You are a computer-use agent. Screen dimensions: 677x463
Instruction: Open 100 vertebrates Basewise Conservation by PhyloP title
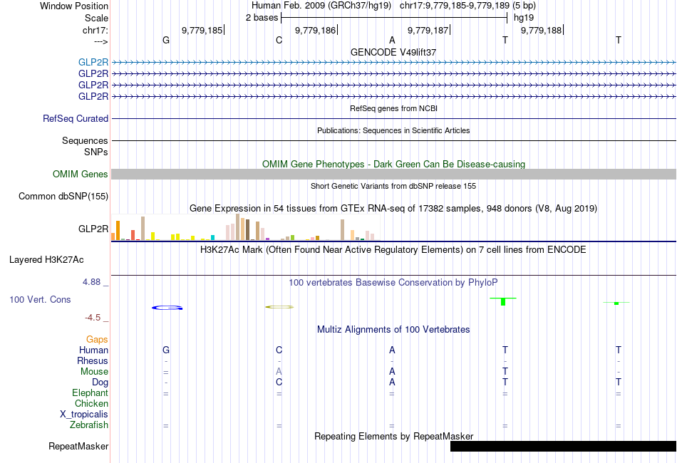tap(393, 283)
